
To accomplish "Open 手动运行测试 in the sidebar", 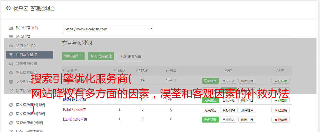I will (x=27, y=73).
